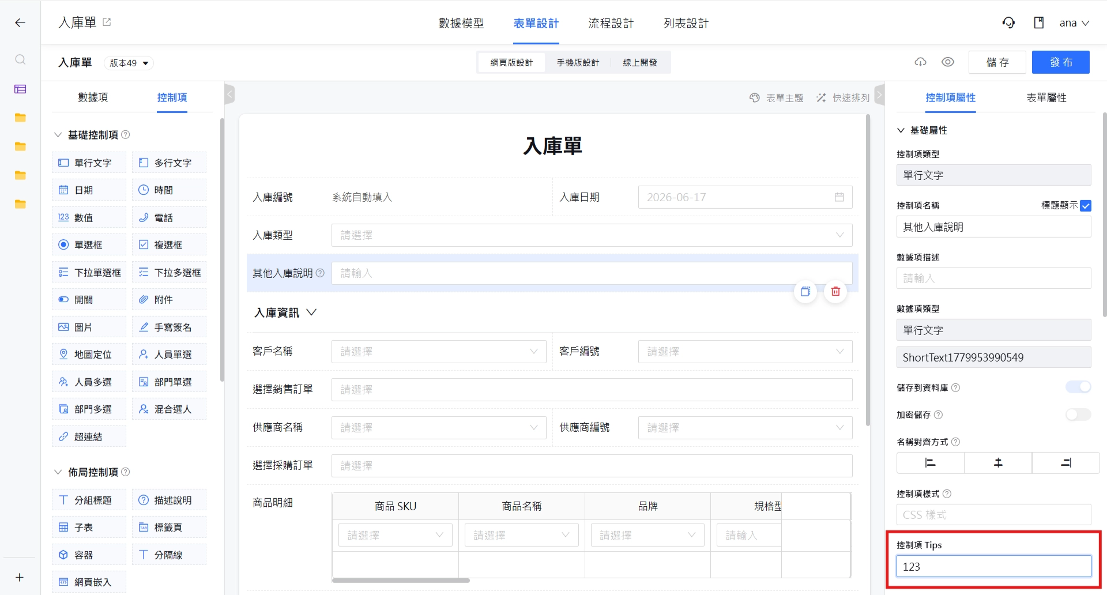Select center alignment for 名稱對齊方式
Viewport: 1107px width, 595px height.
pyautogui.click(x=998, y=462)
